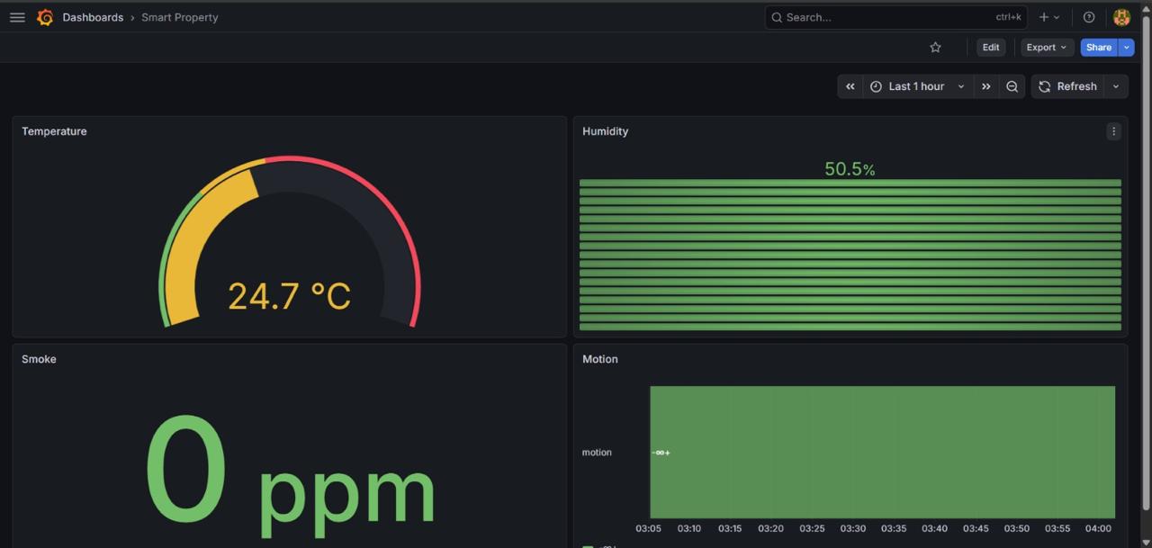Click the Edit dashboard button
Viewport: 1152px width, 548px height.
[x=991, y=48]
